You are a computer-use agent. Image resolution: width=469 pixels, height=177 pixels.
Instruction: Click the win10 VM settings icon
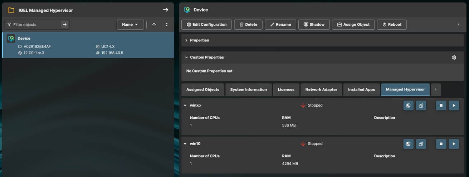click(421, 144)
